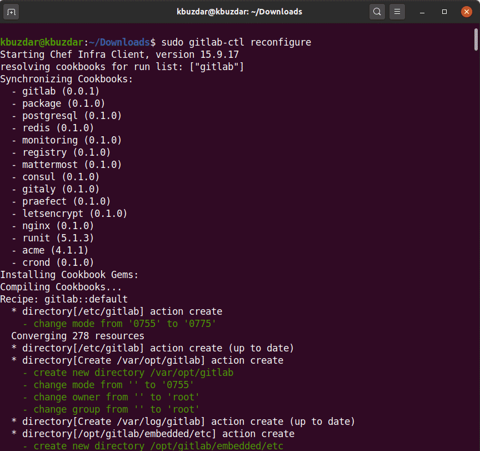480x451 pixels.
Task: Close the terminal with orange button
Action: [466, 12]
